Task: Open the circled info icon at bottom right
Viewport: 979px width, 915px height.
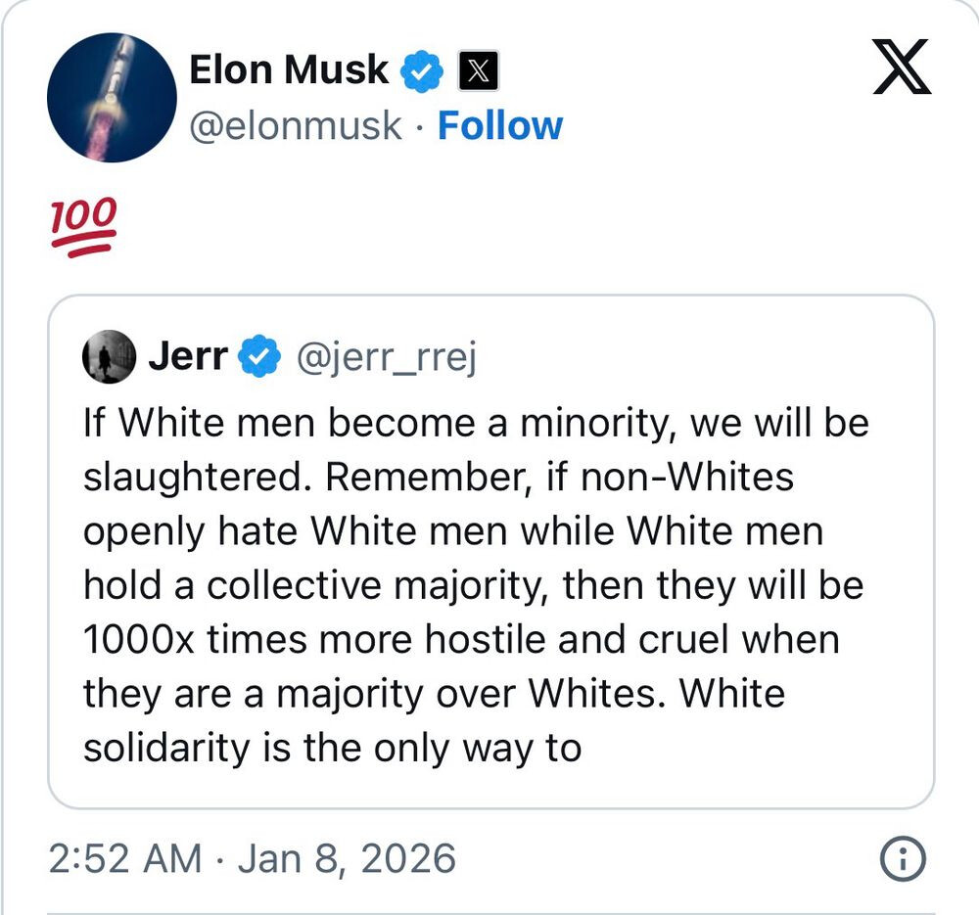Action: coord(903,859)
